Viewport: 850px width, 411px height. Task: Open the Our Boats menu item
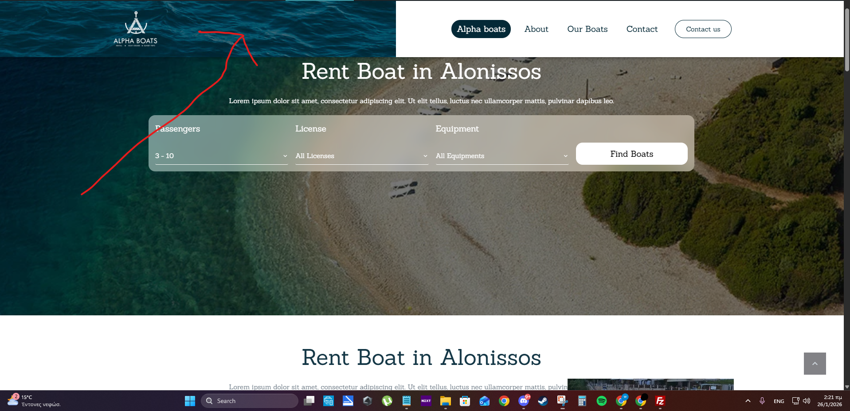[588, 29]
